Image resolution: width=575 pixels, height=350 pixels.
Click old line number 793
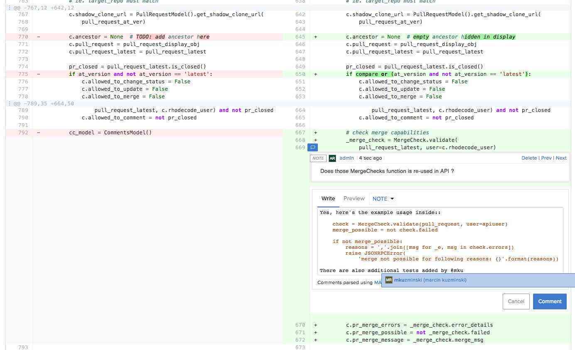23,347
